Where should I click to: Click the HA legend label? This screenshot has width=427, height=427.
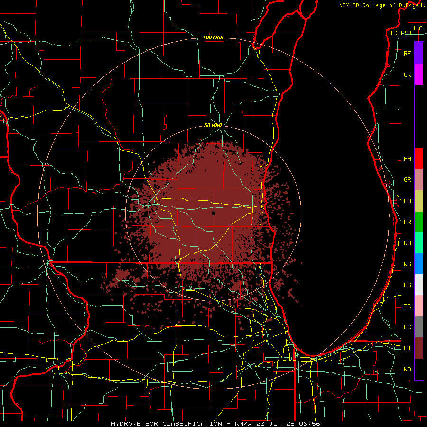click(407, 158)
